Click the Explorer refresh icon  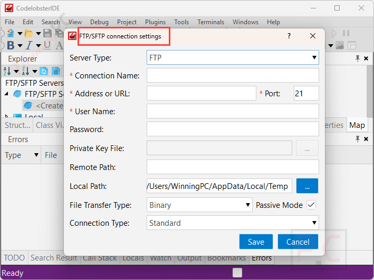click(x=44, y=71)
